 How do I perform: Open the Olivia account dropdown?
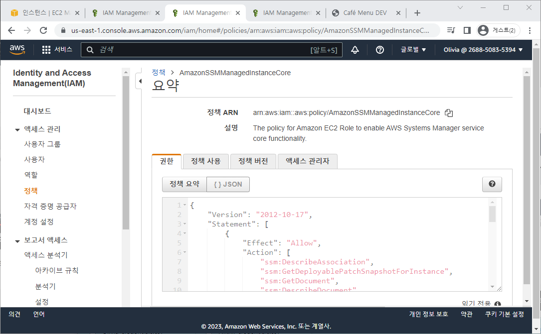[x=483, y=50]
